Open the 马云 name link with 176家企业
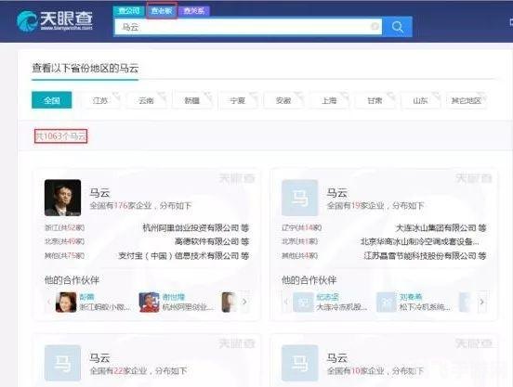 pyautogui.click(x=99, y=193)
